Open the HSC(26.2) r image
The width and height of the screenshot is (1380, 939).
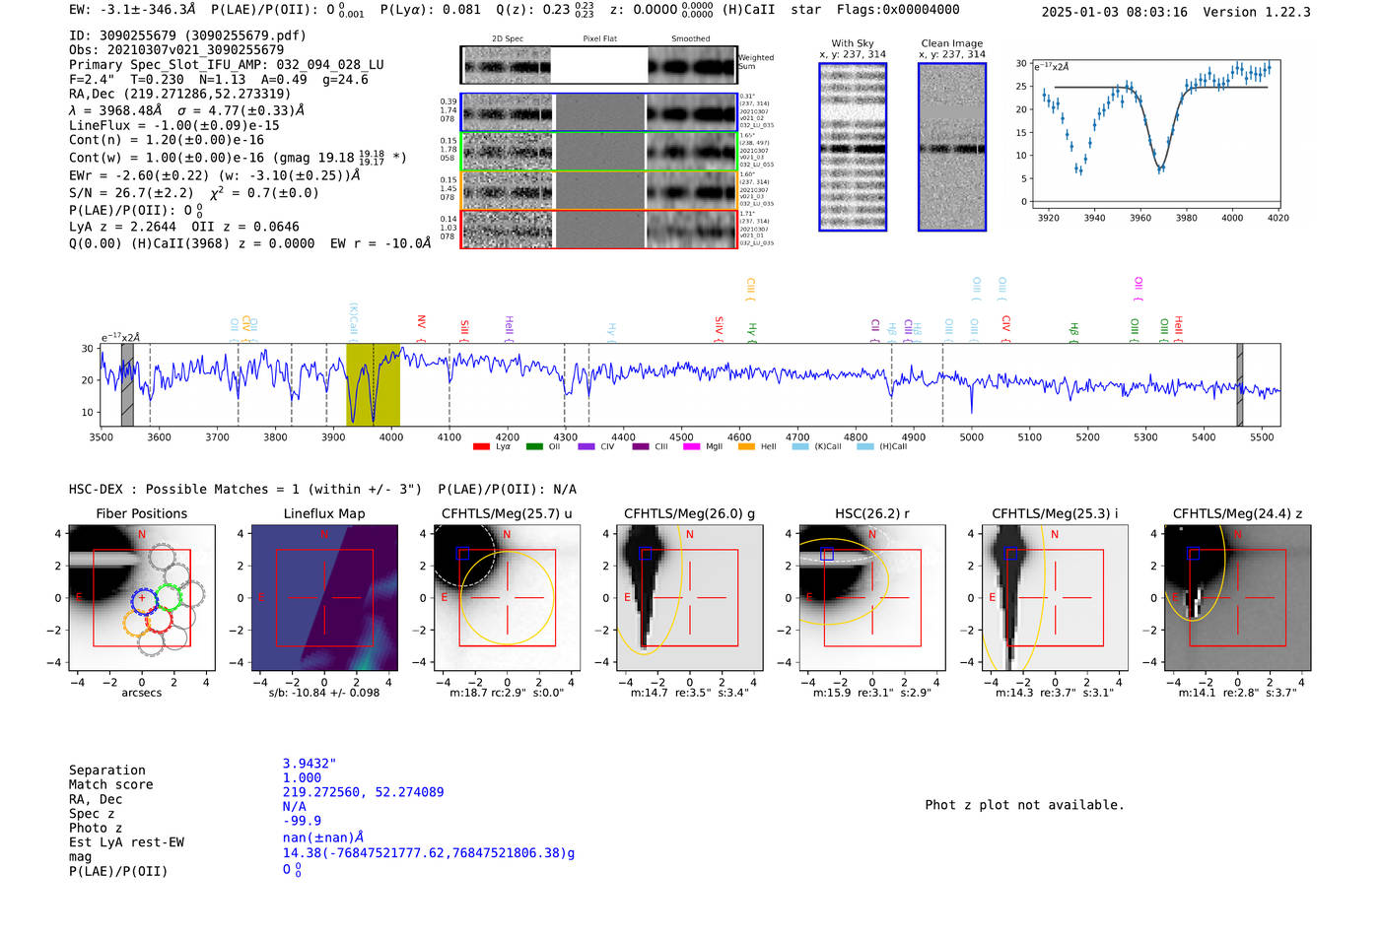point(871,598)
